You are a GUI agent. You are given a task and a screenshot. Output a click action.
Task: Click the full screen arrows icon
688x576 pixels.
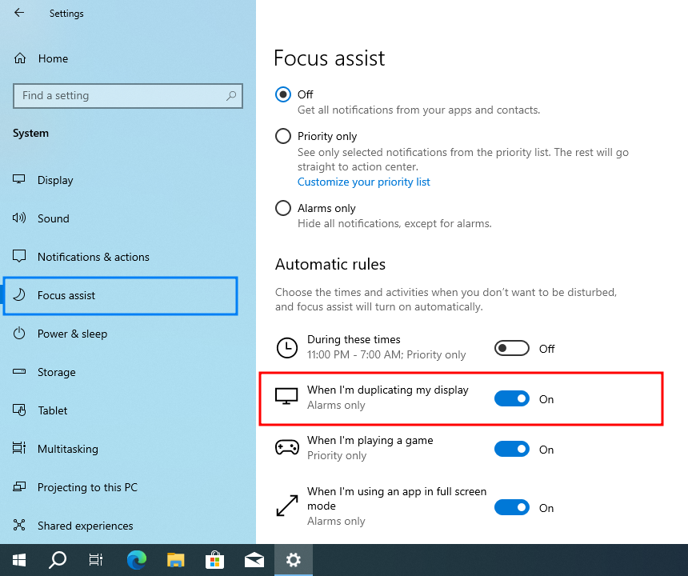[x=287, y=506]
